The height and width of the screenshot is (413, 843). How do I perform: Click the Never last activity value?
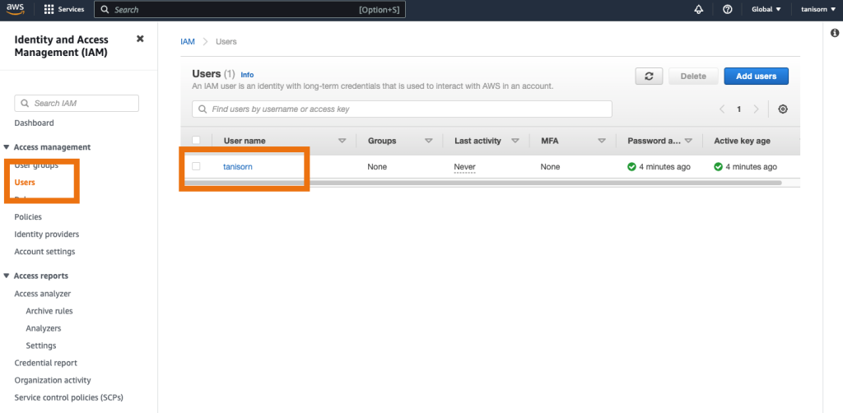point(464,167)
